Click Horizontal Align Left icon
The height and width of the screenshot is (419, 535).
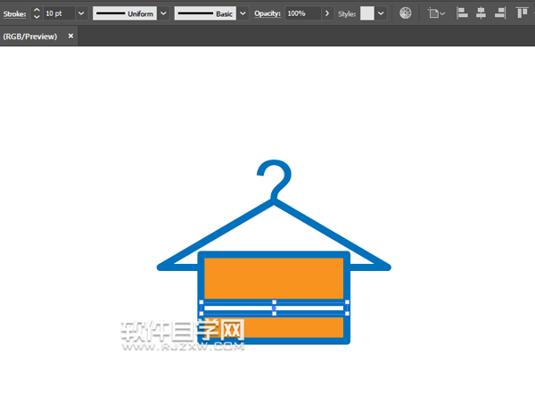(462, 14)
